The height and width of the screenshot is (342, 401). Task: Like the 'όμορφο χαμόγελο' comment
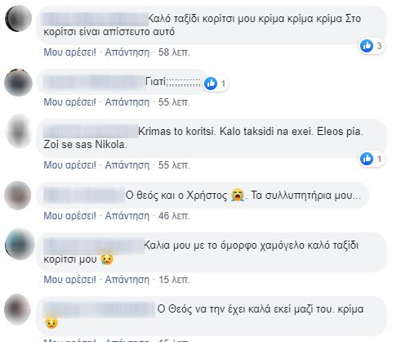pyautogui.click(x=70, y=280)
